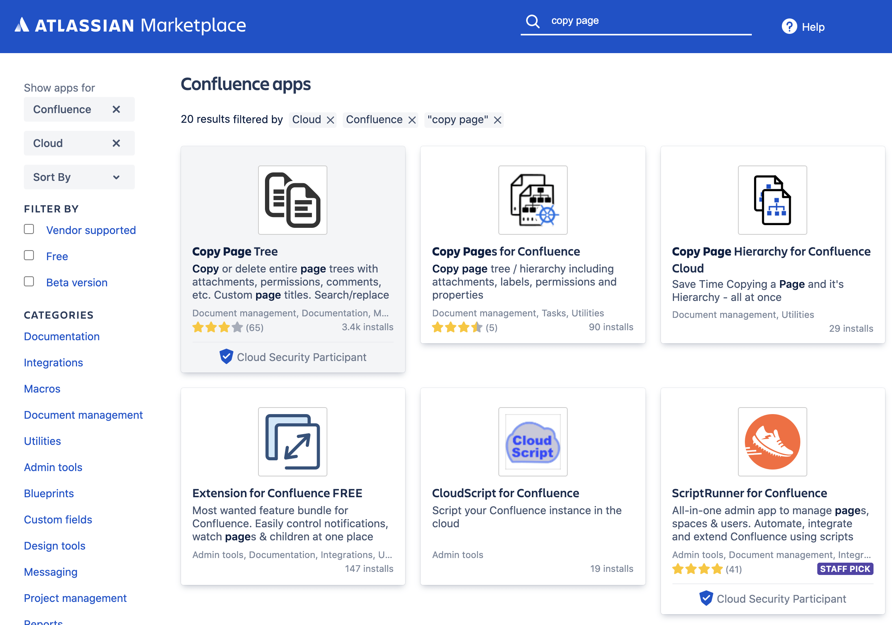
Task: Click the Help question mark icon
Action: pos(789,27)
